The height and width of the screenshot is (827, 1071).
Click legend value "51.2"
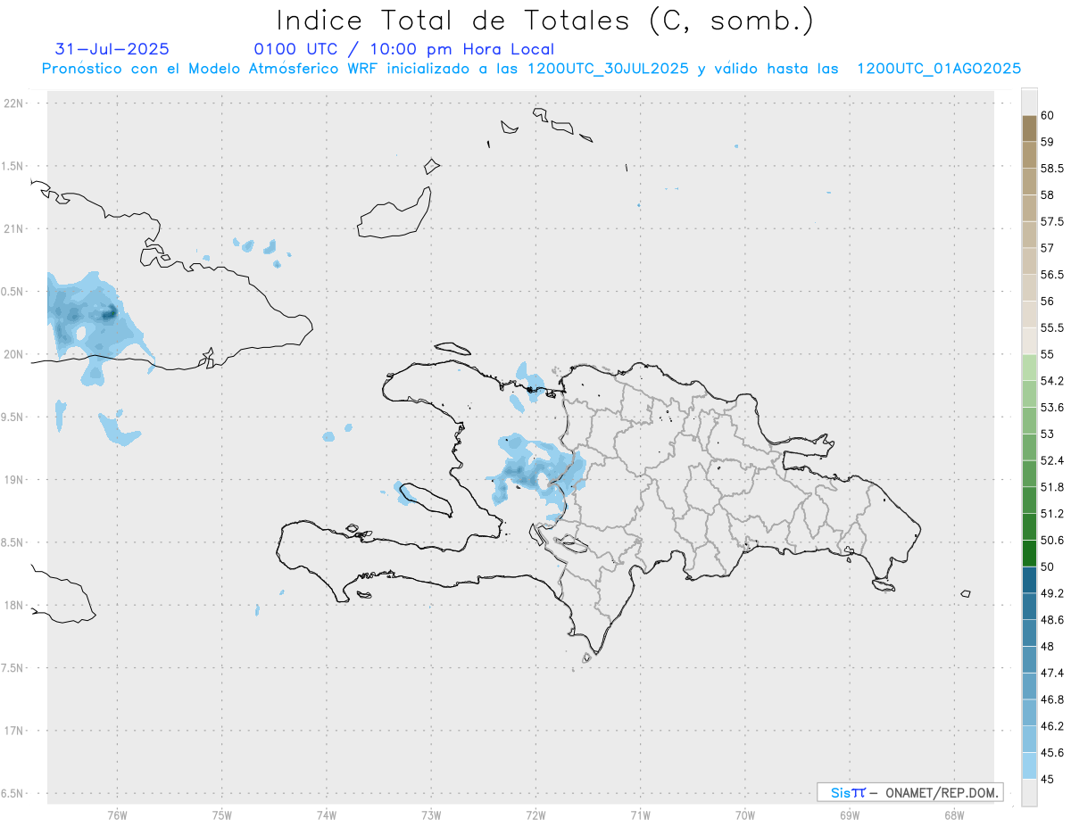tap(1051, 514)
